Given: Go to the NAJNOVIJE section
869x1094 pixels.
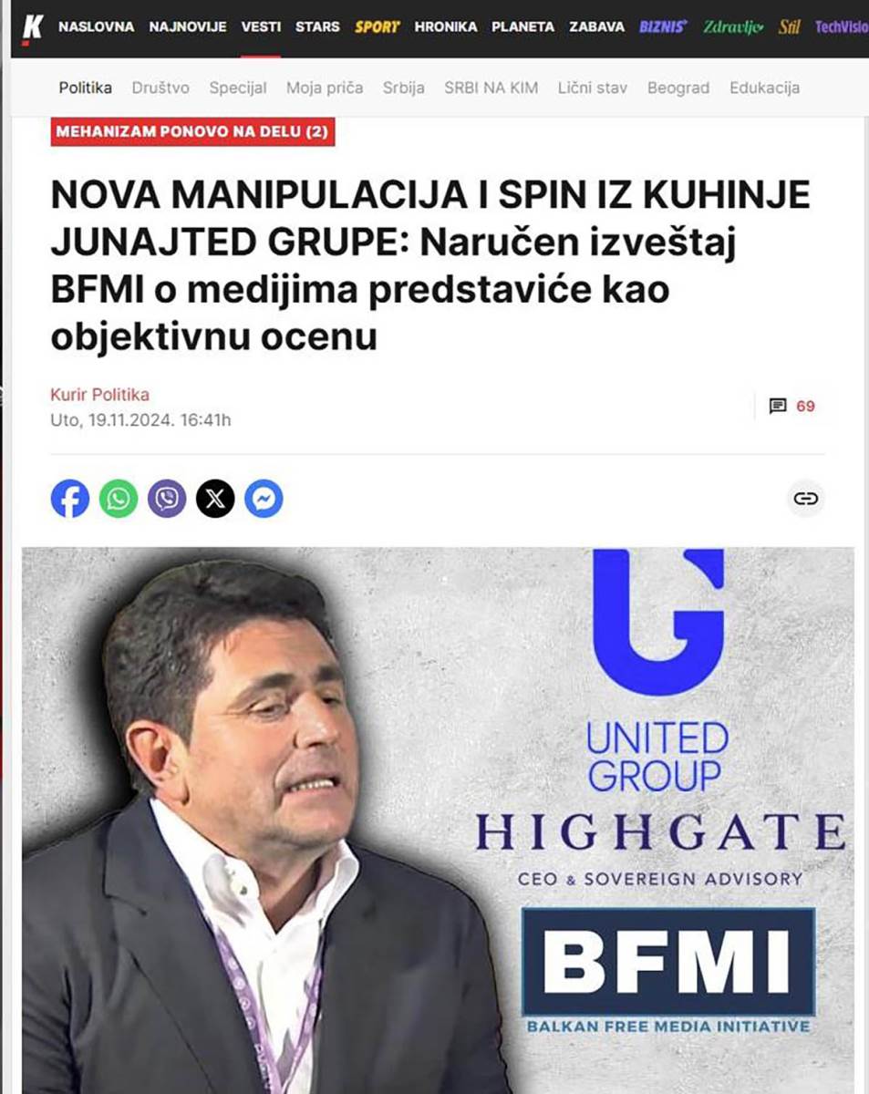Looking at the screenshot, I should point(188,27).
